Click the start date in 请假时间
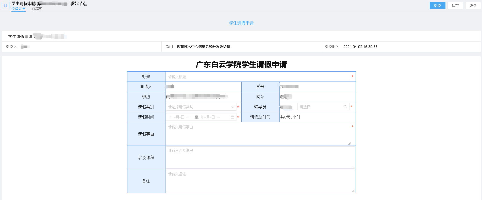Image resolution: width=482 pixels, height=200 pixels. [177, 117]
